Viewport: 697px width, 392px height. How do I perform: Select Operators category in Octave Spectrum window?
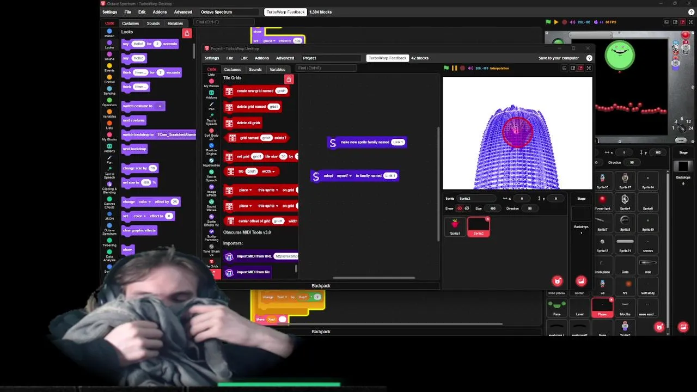(109, 102)
